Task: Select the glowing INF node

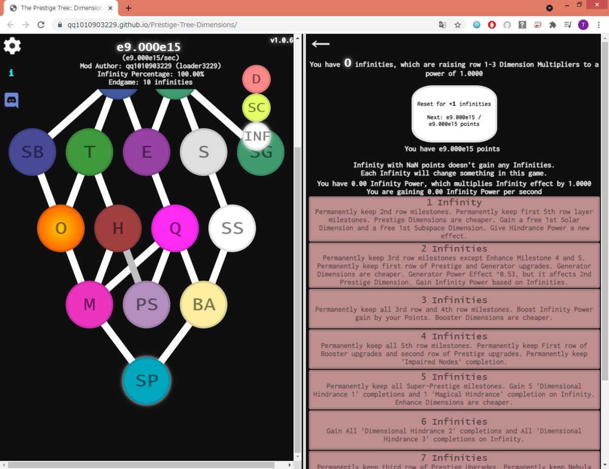Action: click(x=257, y=136)
